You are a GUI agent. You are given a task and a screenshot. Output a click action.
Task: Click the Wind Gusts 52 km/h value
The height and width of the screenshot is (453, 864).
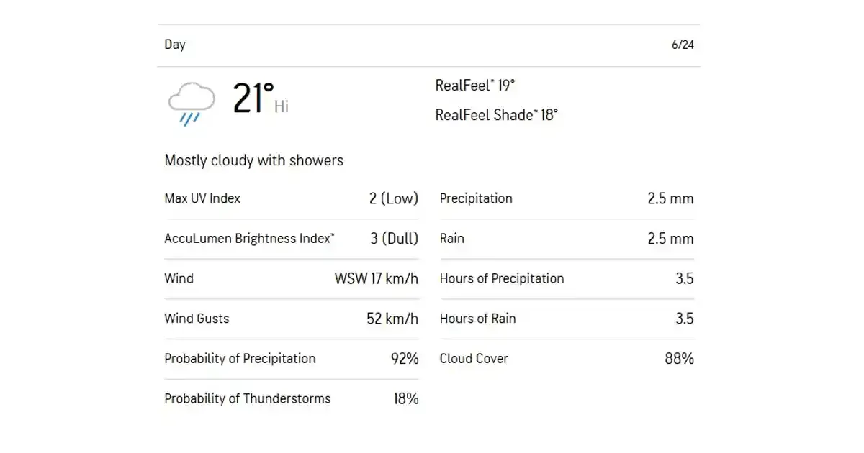392,319
